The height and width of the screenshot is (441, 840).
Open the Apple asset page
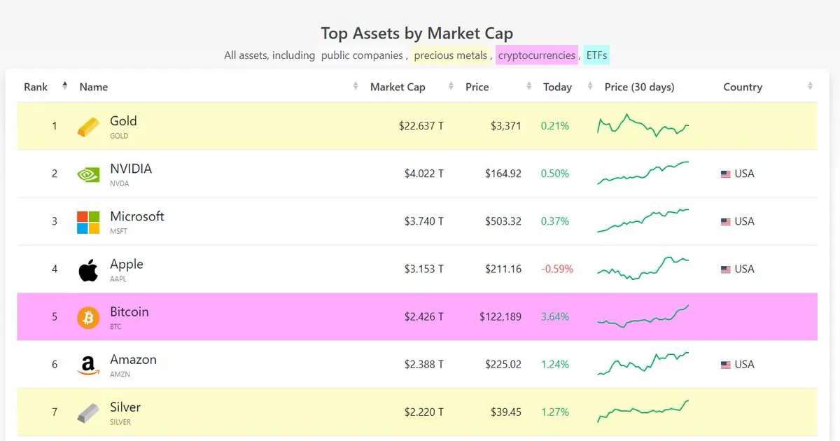tap(127, 264)
